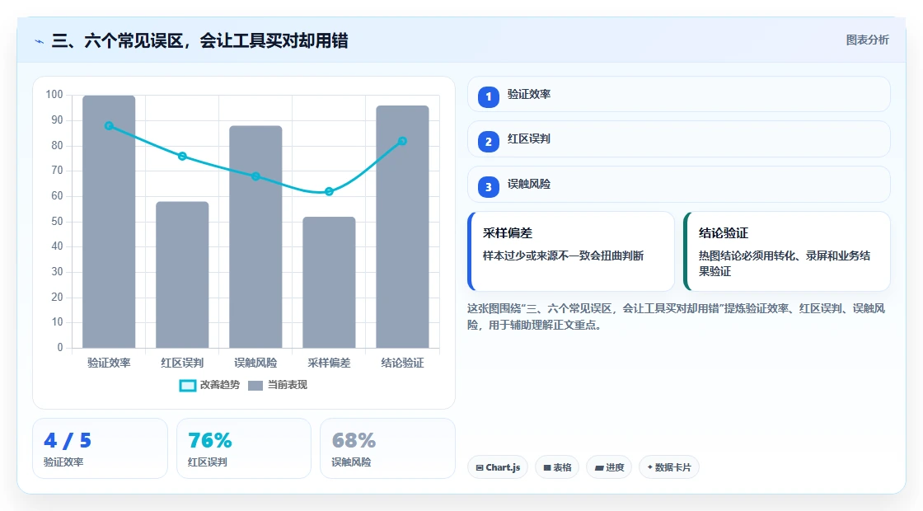Click the 表格 tag
The width and height of the screenshot is (923, 511).
pyautogui.click(x=557, y=467)
